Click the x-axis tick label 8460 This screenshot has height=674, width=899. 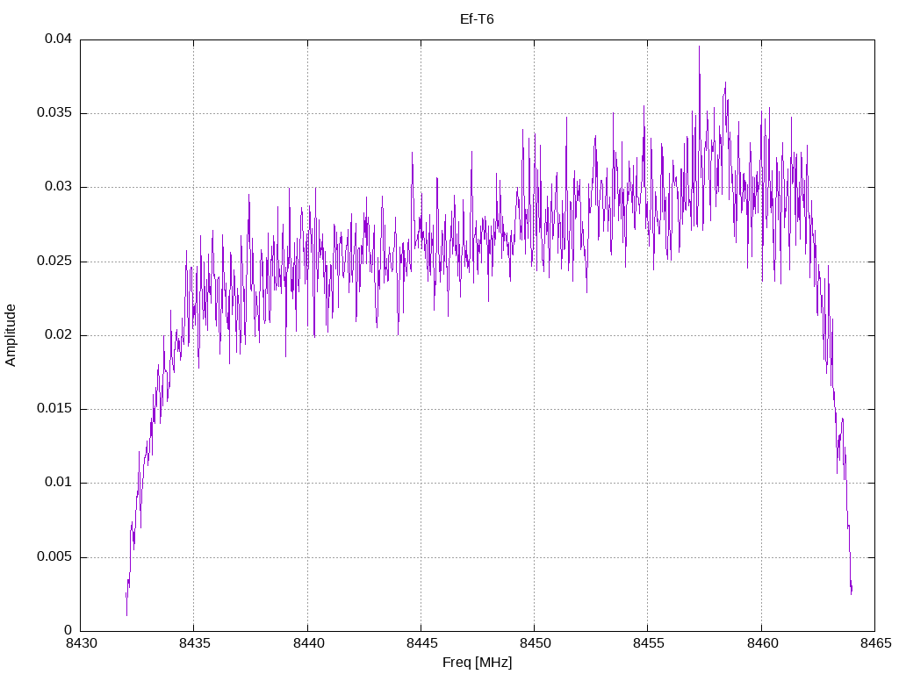(x=763, y=643)
